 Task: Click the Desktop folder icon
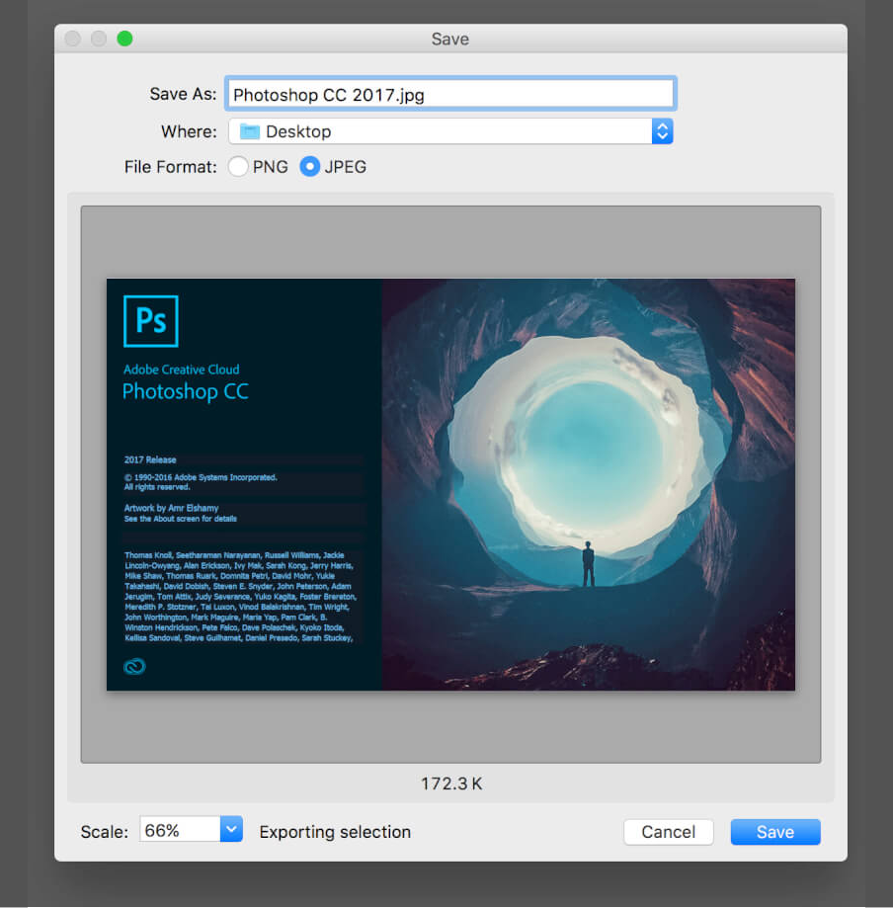[x=250, y=131]
